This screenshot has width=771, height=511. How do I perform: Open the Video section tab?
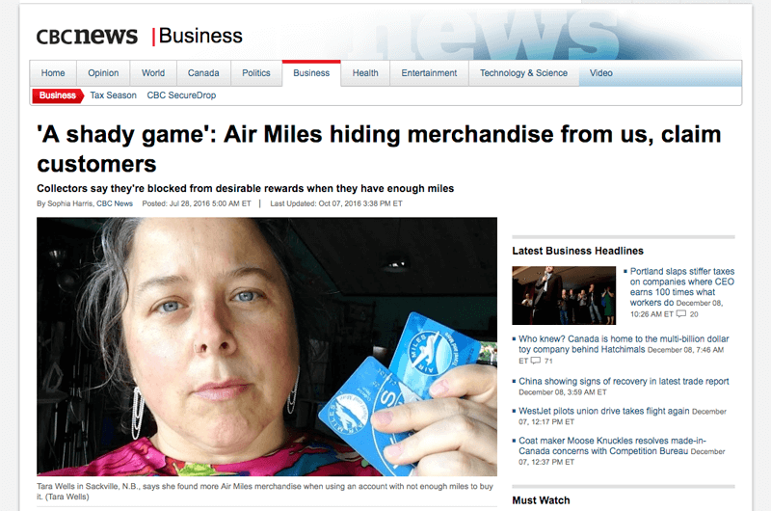coord(600,72)
